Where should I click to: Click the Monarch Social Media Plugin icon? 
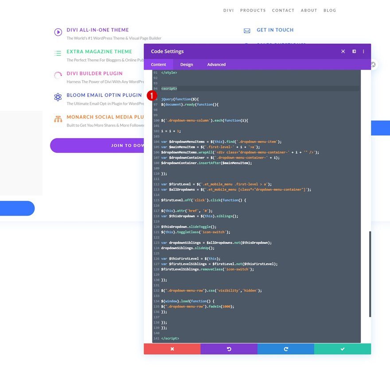(x=58, y=120)
